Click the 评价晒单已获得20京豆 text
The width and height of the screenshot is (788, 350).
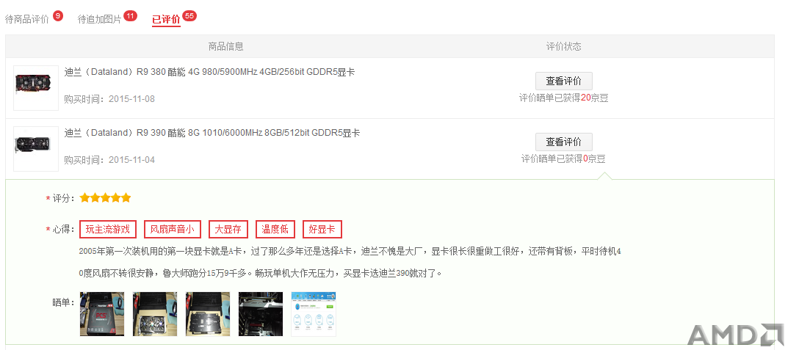coord(564,98)
